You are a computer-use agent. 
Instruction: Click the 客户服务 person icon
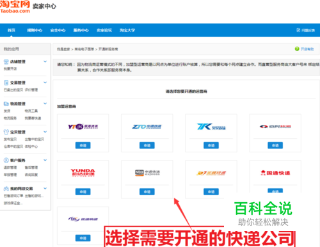6,160
